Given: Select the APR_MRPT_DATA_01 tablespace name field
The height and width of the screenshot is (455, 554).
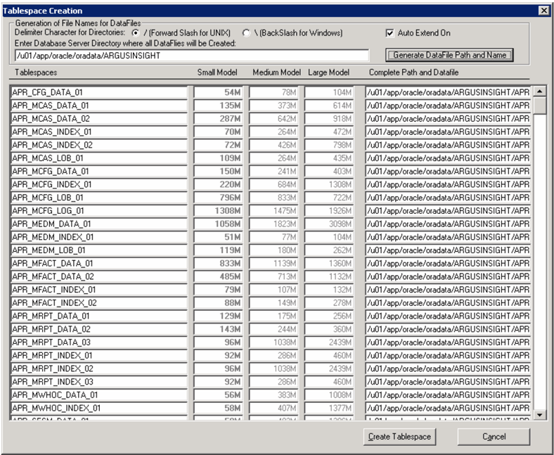Looking at the screenshot, I should (x=99, y=316).
